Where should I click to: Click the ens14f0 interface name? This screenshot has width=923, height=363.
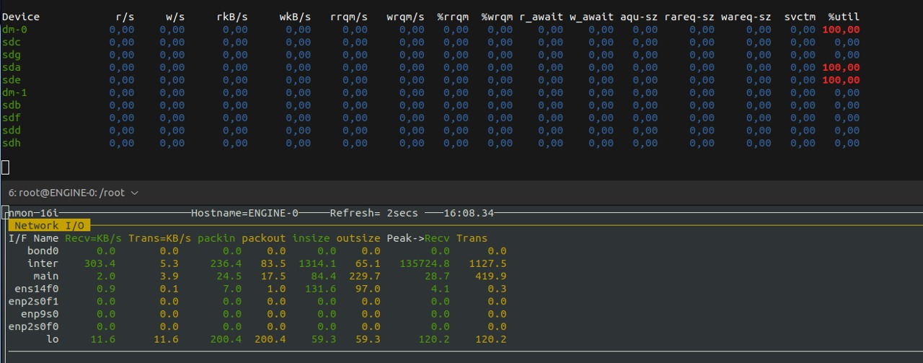tap(37, 289)
